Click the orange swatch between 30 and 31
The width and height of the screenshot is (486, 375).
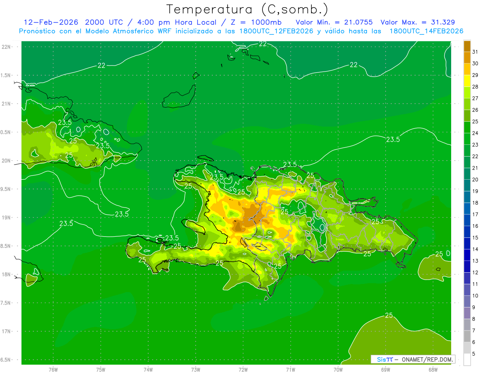467,58
